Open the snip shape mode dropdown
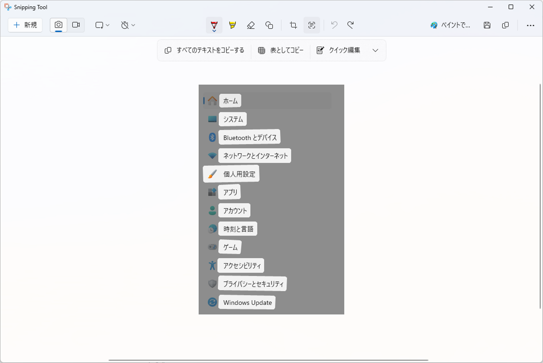The height and width of the screenshot is (363, 543). pyautogui.click(x=102, y=25)
